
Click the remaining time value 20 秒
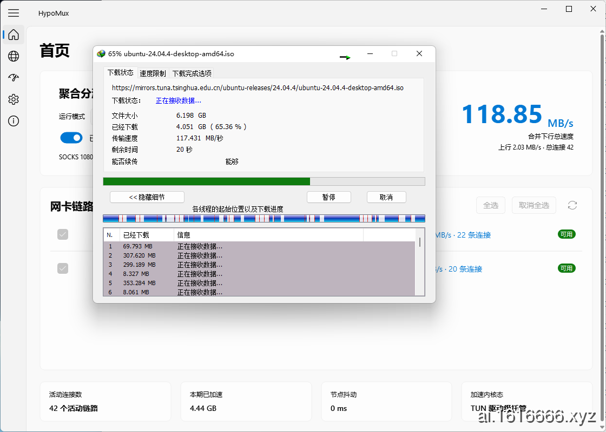point(184,149)
